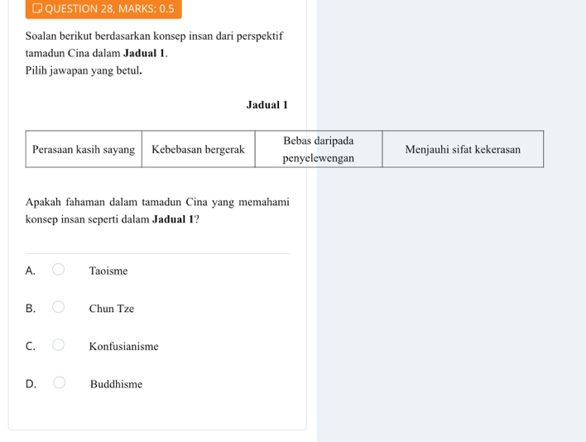The width and height of the screenshot is (586, 442).
Task: Click the letter A option label
Action: [30, 271]
